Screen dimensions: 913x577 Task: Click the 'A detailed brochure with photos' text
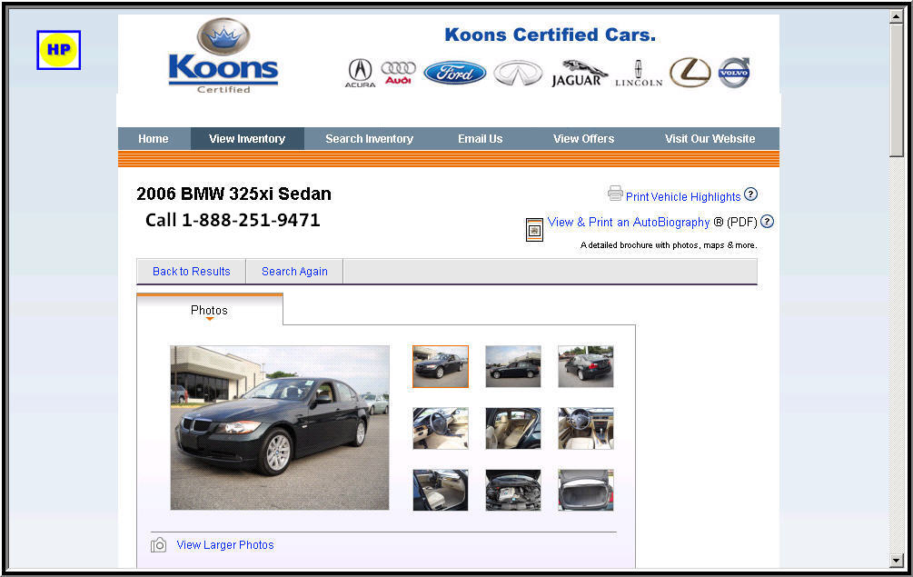coord(669,245)
